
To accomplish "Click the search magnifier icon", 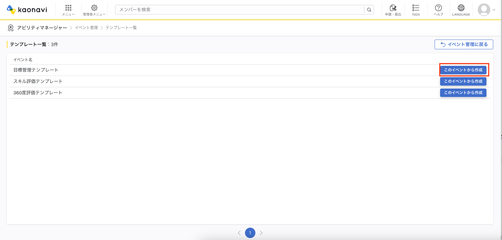I will coord(369,10).
